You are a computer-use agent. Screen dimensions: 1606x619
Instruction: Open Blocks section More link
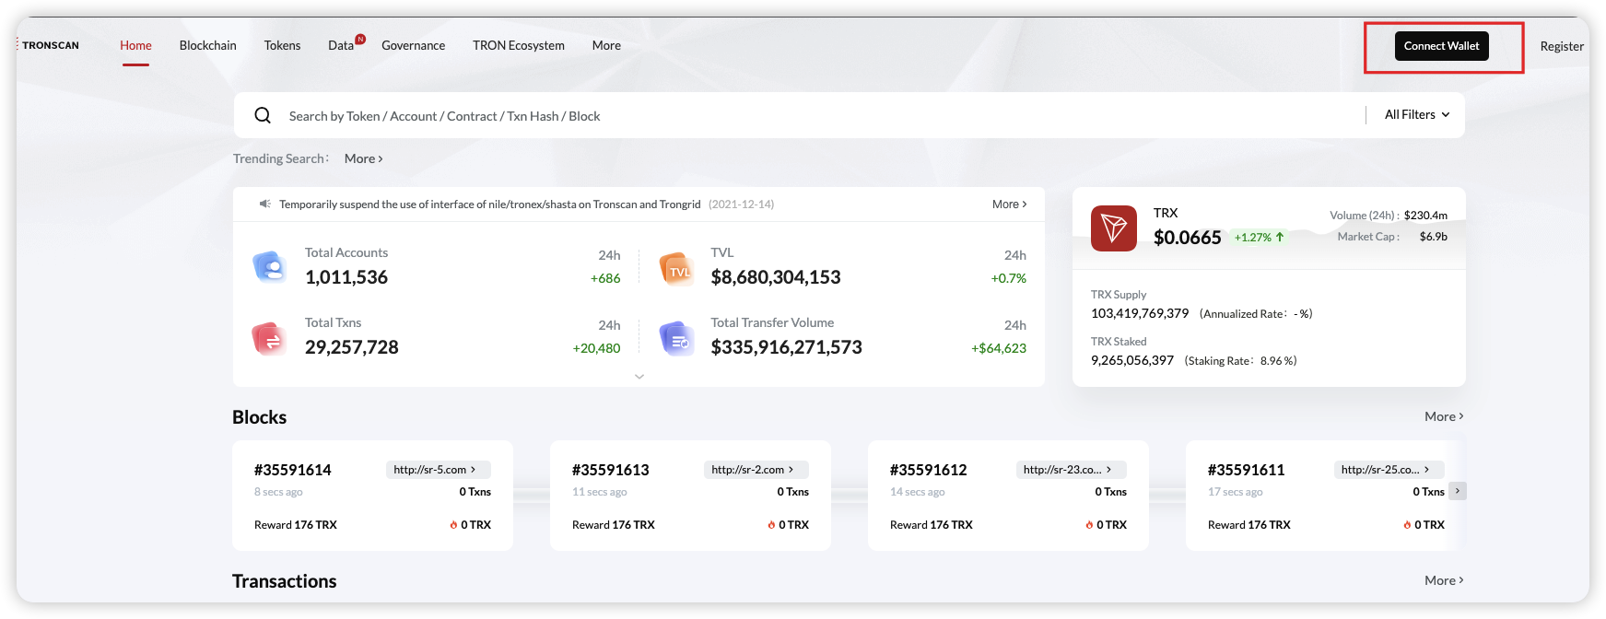point(1444,416)
